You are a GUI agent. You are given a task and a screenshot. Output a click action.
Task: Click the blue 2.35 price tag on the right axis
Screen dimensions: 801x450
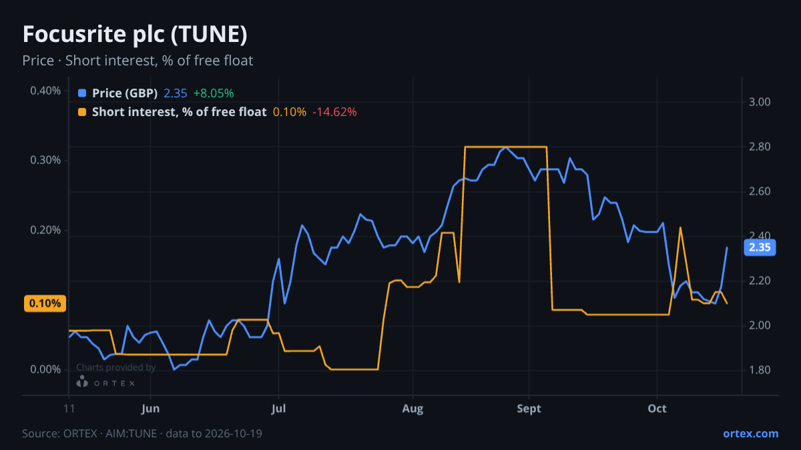pos(760,247)
